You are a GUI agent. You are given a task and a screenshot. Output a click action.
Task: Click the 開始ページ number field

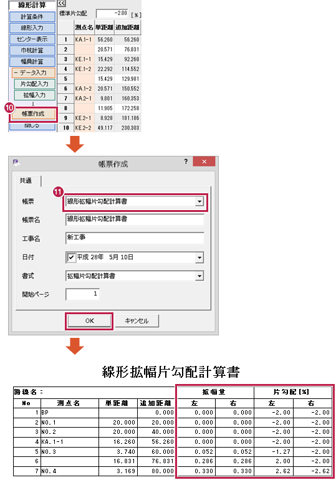(83, 294)
